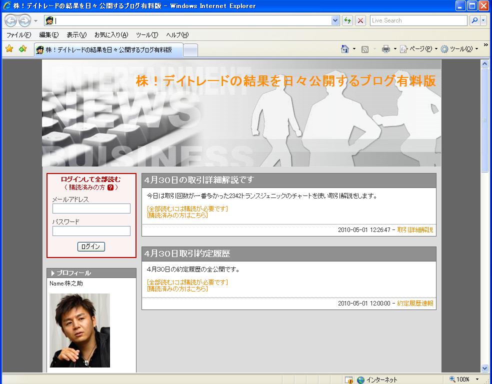This screenshot has height=384, width=492.
Task: Click the Stop loading X icon
Action: coord(360,20)
